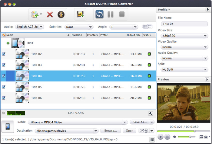
Task: Start conversion with the convert icon
Action: point(99,14)
